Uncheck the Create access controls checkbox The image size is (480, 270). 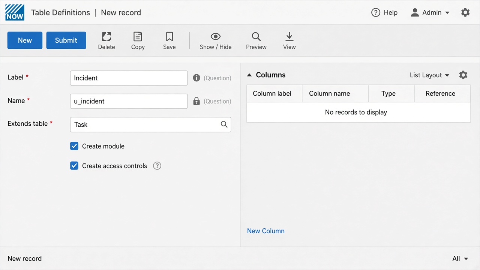[x=74, y=165]
